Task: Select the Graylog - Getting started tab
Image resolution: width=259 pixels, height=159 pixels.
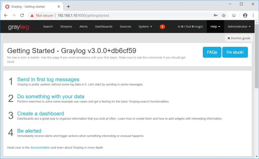Action: (x=33, y=7)
